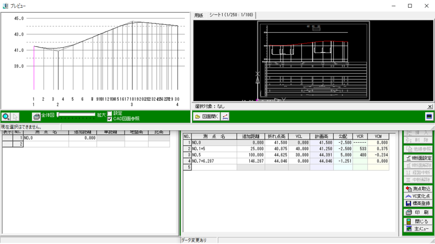Open W断面設定 section settings
The image size is (435, 244).
[418, 158]
